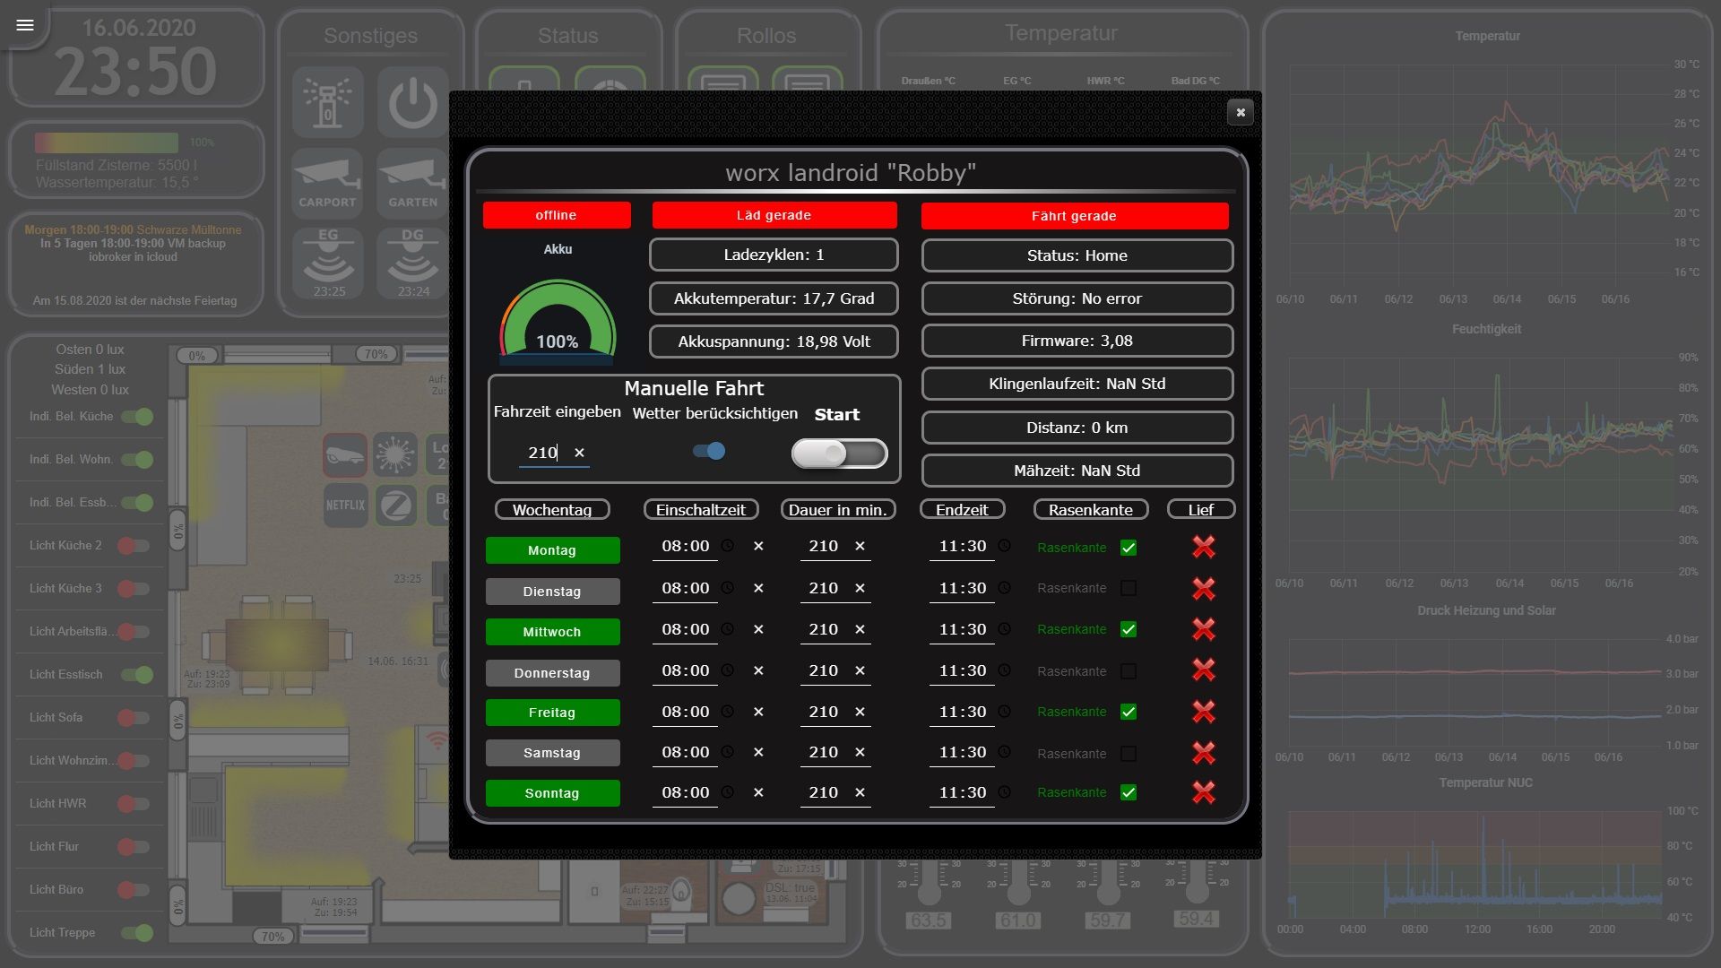The height and width of the screenshot is (968, 1721).
Task: Clear Sonntag Dauer value with the x
Action: [860, 792]
